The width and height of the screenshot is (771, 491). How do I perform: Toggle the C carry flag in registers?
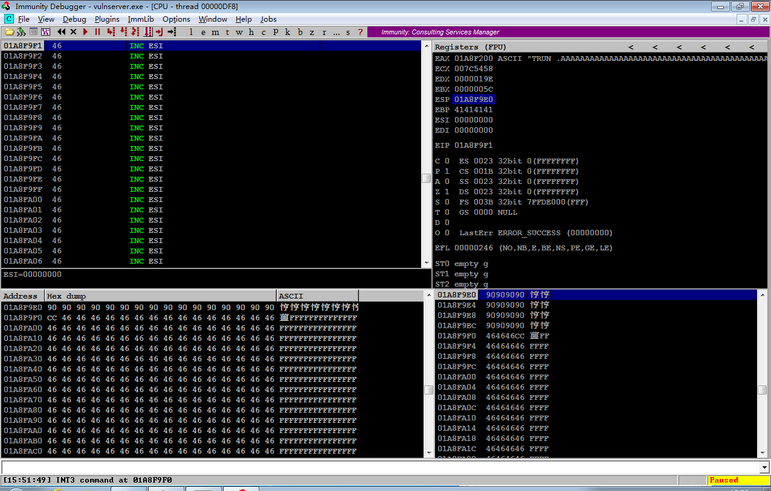pyautogui.click(x=447, y=161)
